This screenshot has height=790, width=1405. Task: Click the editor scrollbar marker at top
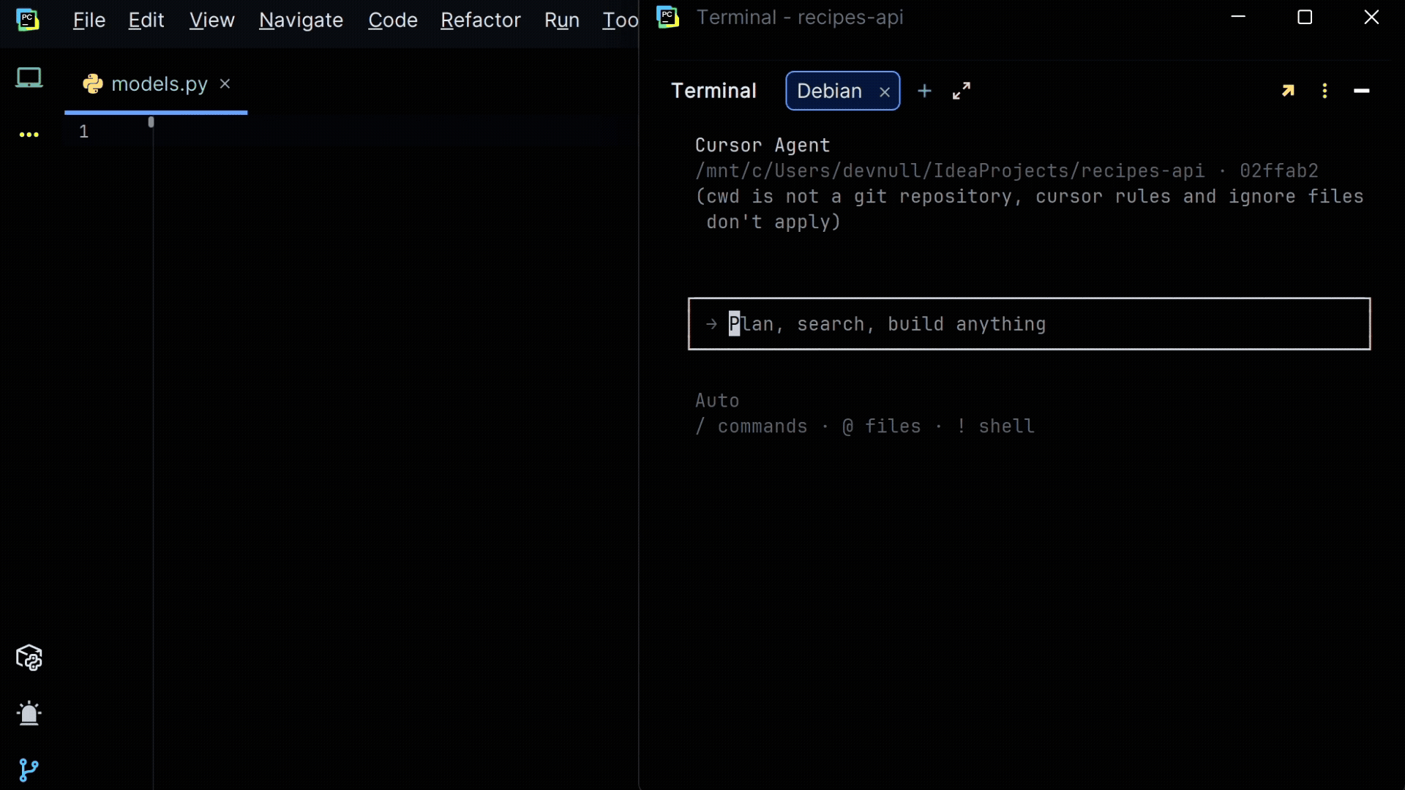click(x=151, y=122)
